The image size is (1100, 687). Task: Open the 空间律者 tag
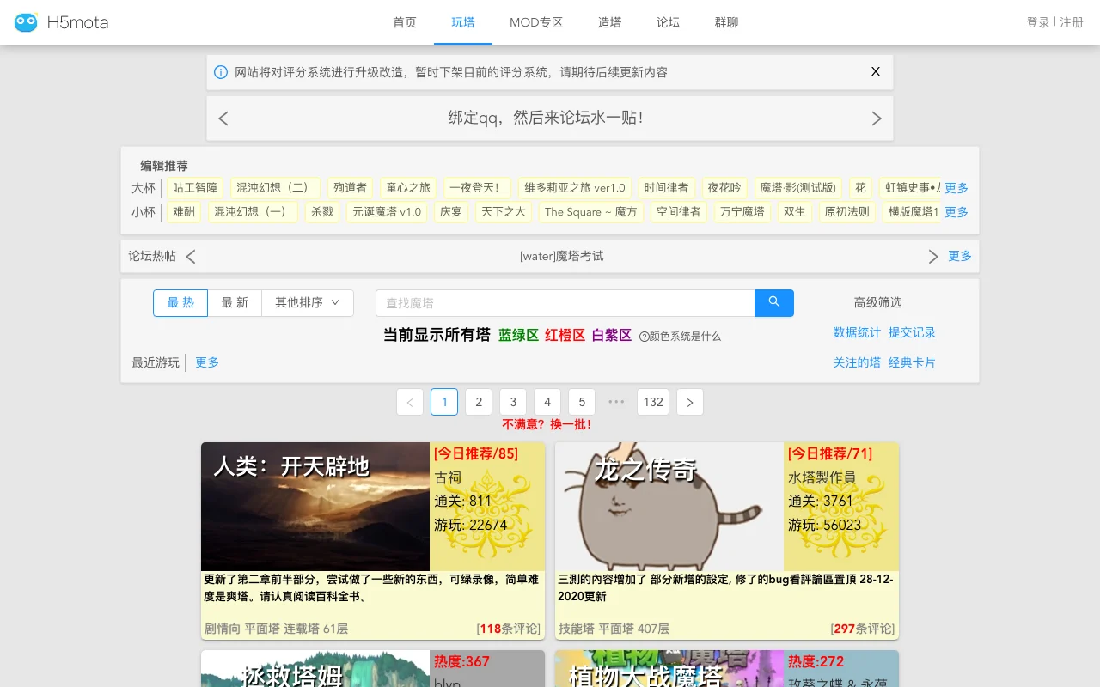[x=678, y=211]
